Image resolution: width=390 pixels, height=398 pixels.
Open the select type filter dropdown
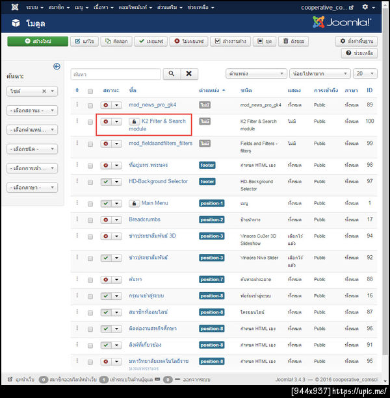[32, 149]
